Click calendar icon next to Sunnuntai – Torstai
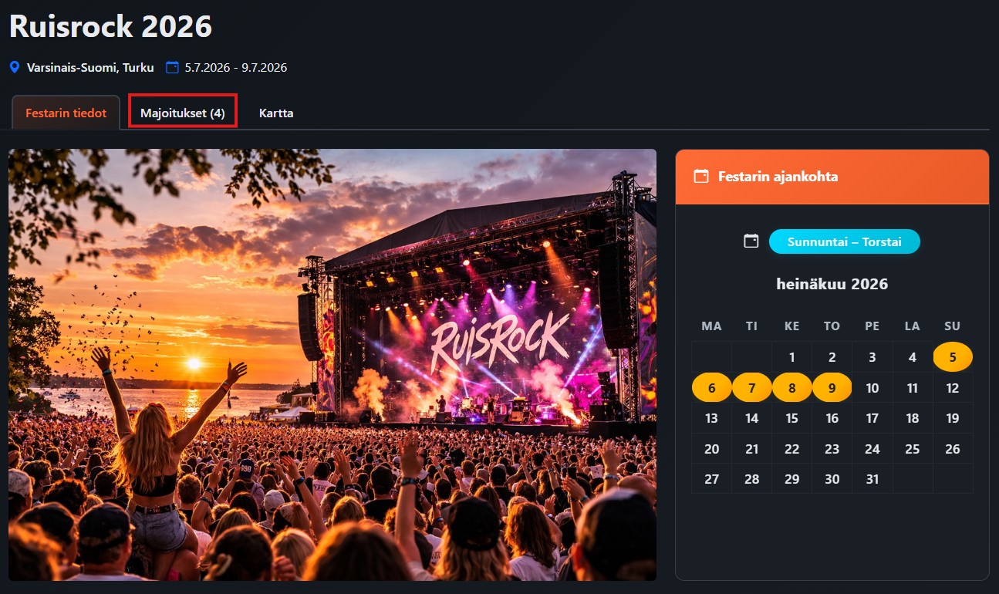Screen dimensions: 999x594 point(751,241)
